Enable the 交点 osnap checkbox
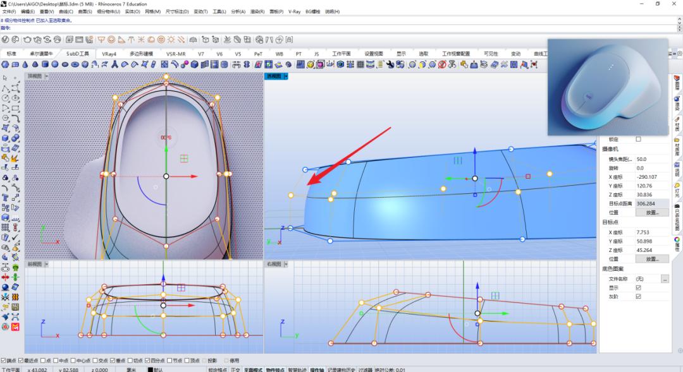 [95, 360]
